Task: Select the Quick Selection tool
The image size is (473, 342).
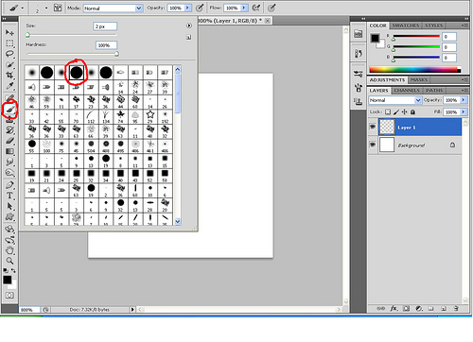Action: point(9,64)
